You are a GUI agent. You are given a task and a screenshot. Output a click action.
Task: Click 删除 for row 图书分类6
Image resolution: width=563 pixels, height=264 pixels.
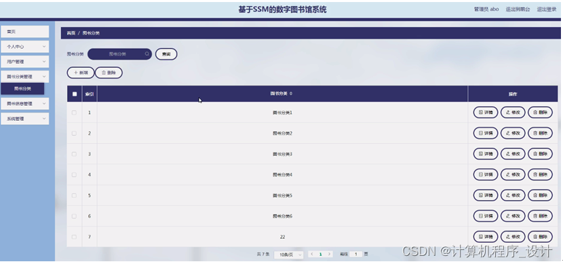[x=541, y=216]
